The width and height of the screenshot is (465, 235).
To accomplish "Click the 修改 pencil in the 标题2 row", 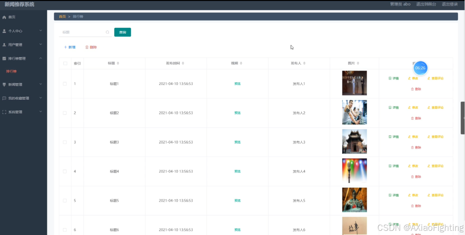I will [x=413, y=108].
